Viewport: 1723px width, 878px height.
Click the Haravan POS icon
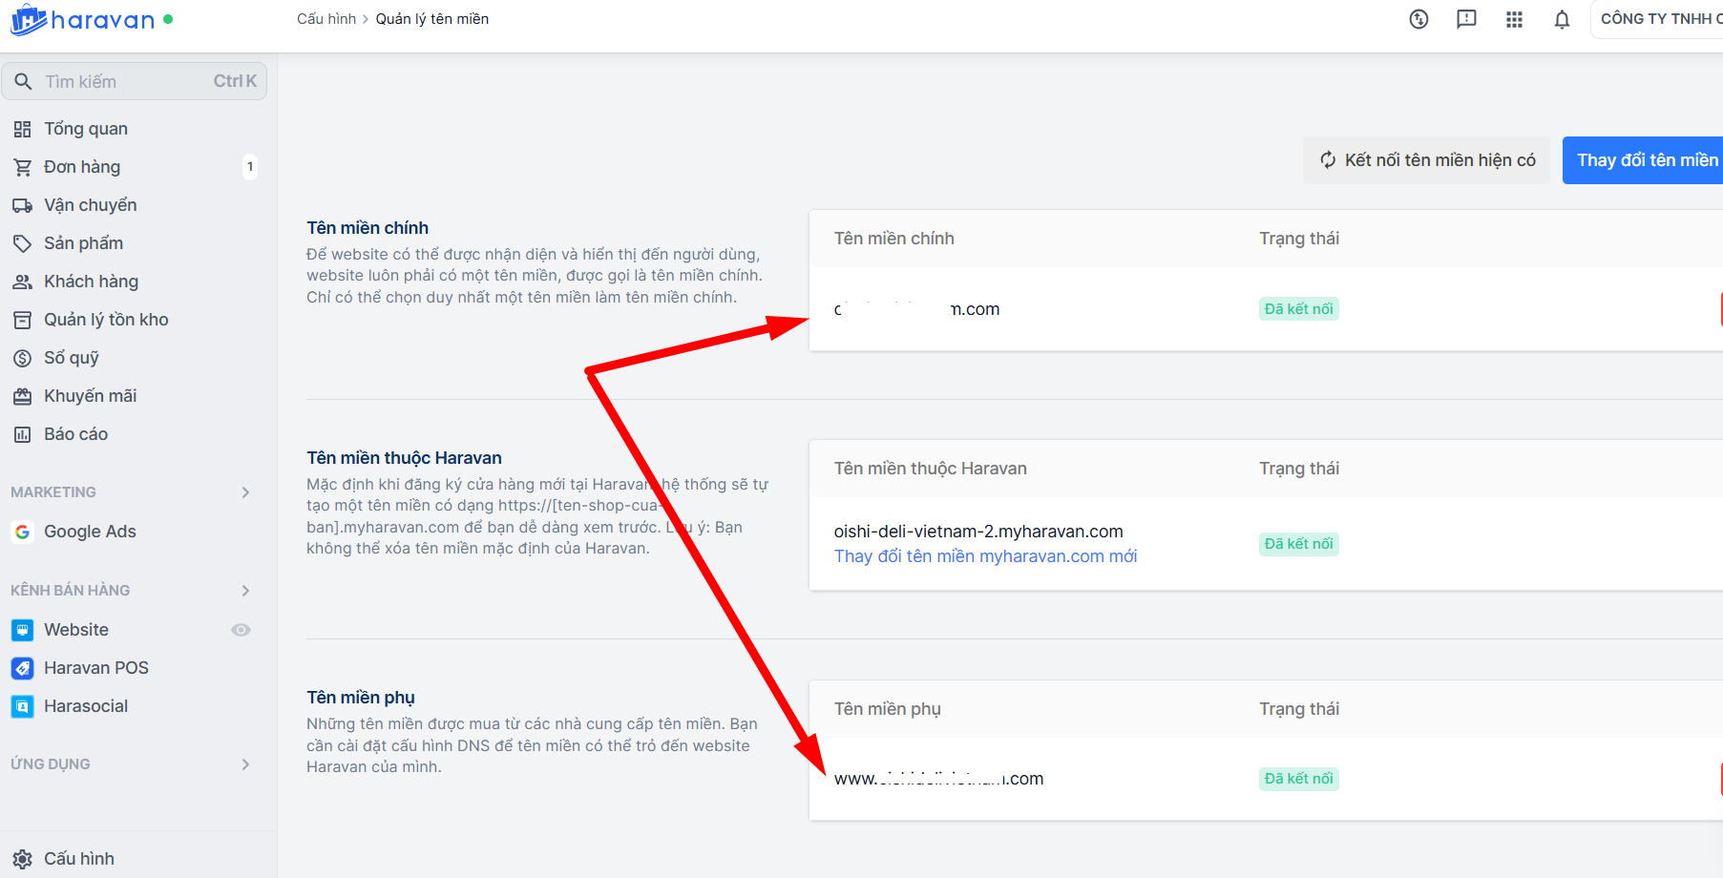click(x=22, y=668)
